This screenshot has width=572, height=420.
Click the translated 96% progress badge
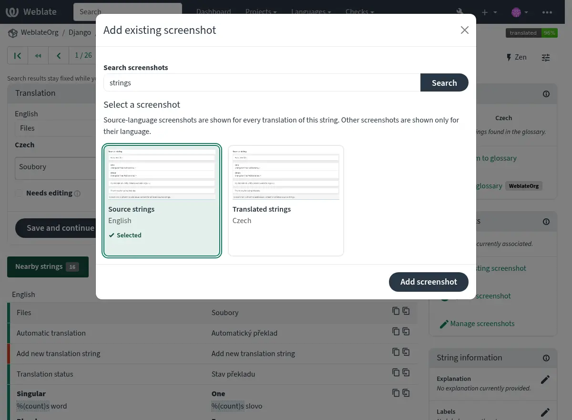pyautogui.click(x=531, y=33)
